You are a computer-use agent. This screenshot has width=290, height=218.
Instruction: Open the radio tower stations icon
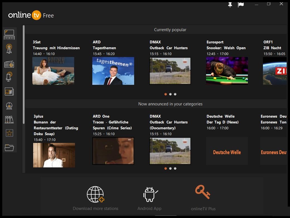pos(9,49)
